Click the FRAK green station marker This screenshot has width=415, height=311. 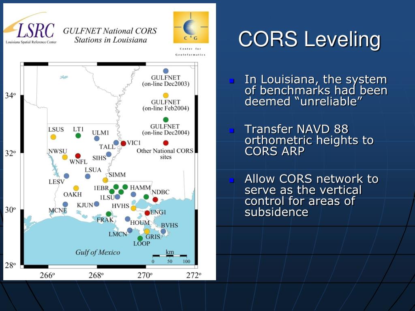(109, 214)
